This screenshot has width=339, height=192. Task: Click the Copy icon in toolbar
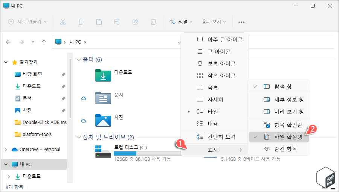81,22
